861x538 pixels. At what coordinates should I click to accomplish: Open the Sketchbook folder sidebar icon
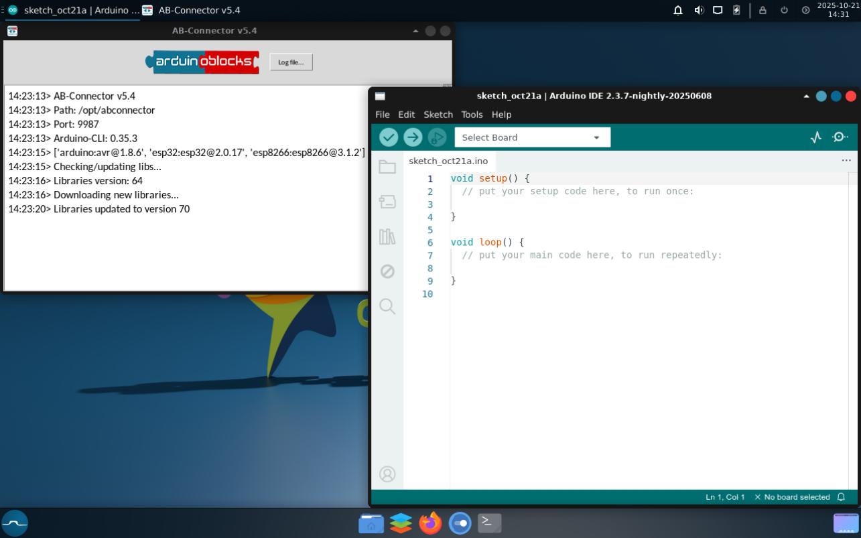[x=387, y=167]
